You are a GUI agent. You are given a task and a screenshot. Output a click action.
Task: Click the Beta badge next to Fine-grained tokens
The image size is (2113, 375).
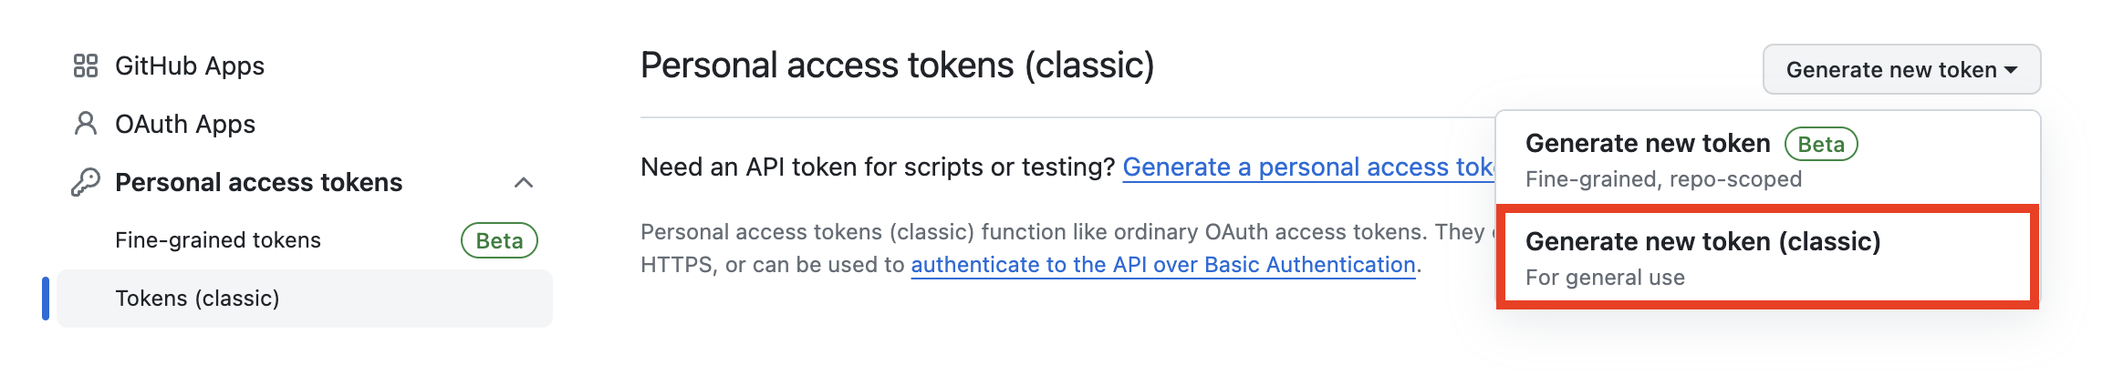[x=499, y=240]
